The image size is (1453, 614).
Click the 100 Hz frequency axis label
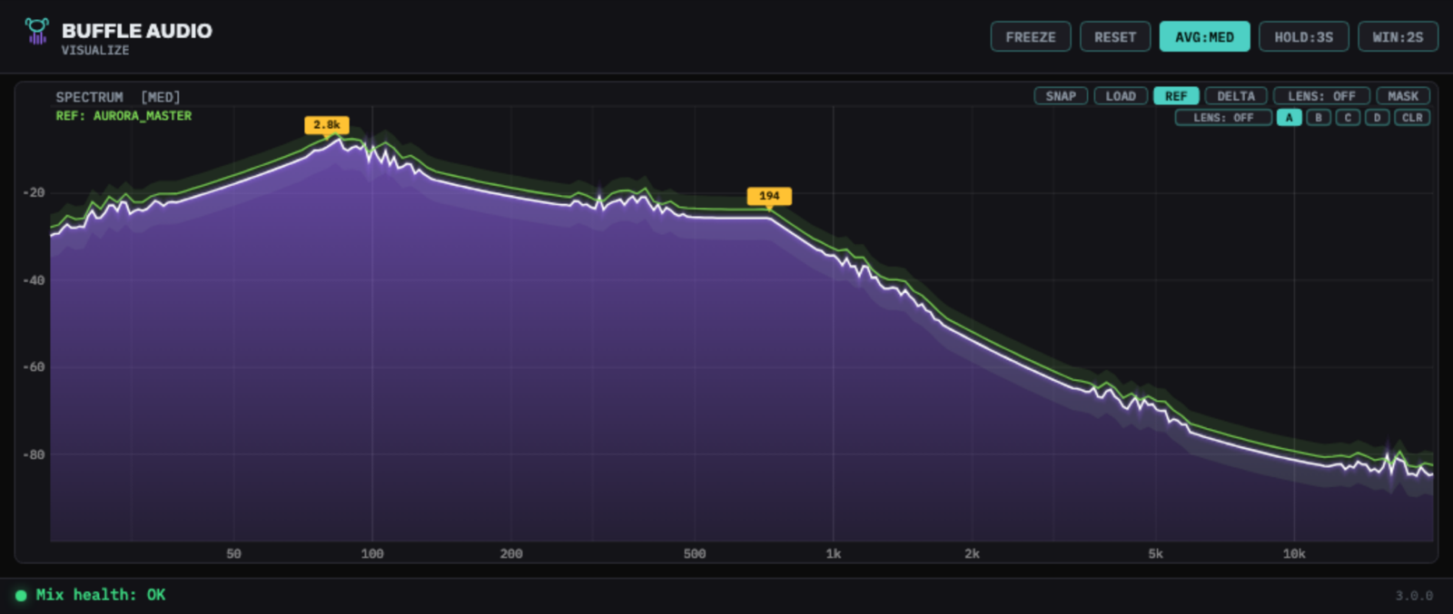(372, 553)
